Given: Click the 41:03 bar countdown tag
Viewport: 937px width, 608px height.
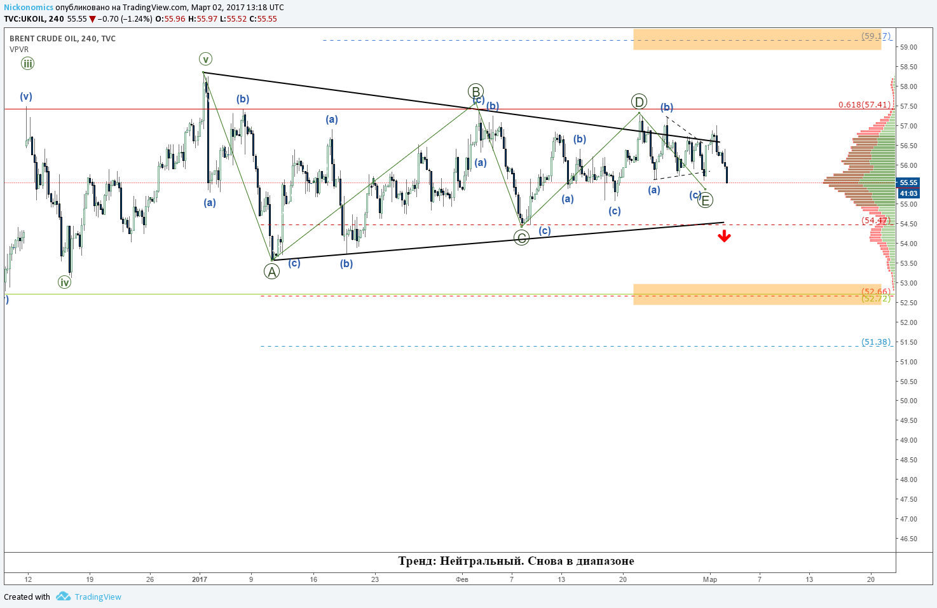Looking at the screenshot, I should (x=908, y=193).
